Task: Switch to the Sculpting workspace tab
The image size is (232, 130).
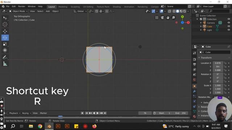Action: [x=75, y=7]
